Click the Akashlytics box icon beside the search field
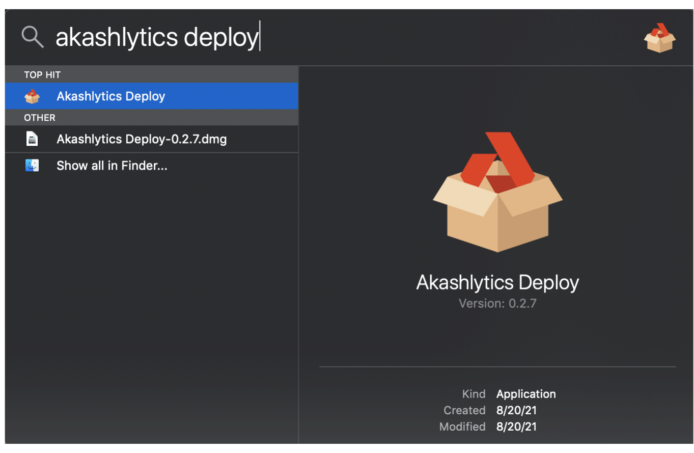Viewport: 694px width, 453px height. coord(659,37)
